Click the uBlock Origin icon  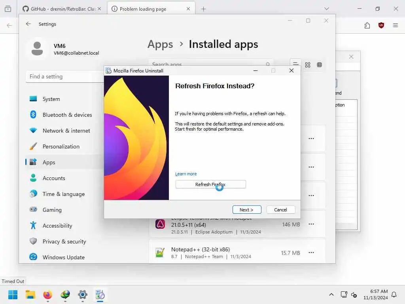tap(381, 25)
